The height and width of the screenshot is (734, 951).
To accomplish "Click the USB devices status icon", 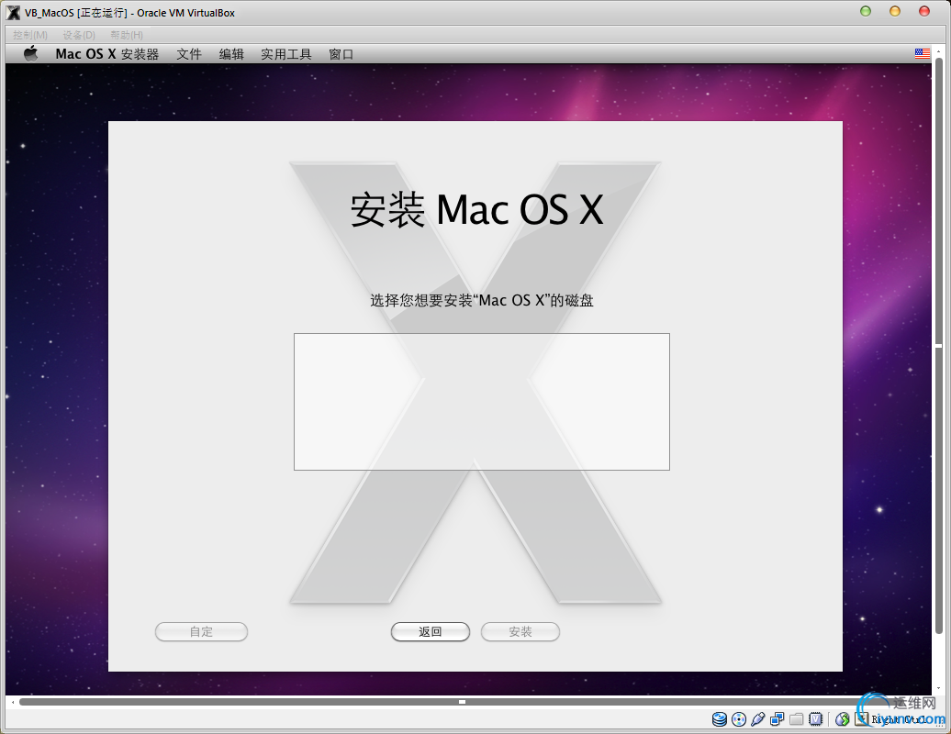I will pyautogui.click(x=757, y=719).
